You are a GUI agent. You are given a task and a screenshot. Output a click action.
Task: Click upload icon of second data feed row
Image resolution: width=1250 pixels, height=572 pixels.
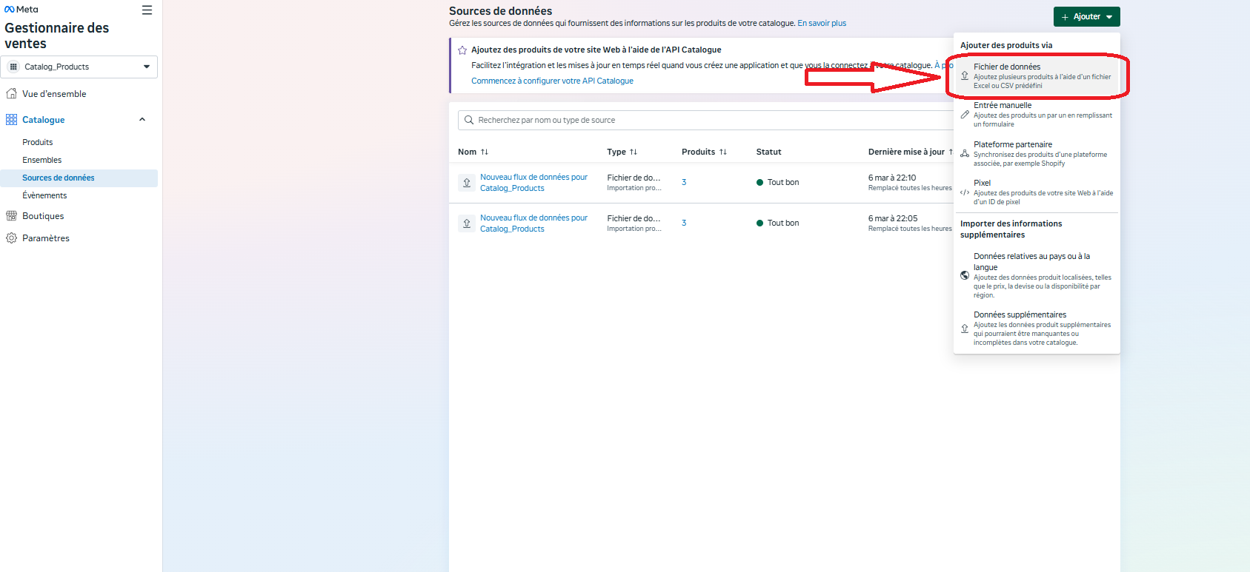[x=467, y=223]
